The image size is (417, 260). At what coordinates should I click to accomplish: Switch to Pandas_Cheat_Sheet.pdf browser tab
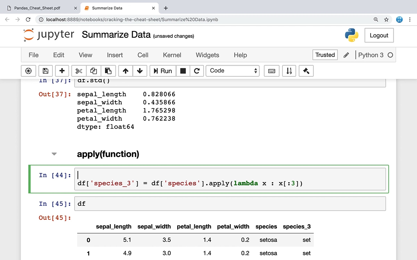(x=41, y=8)
